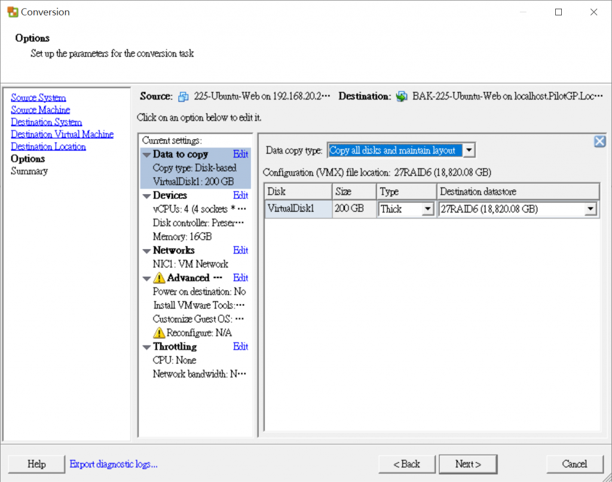Click the Conversion app icon in title bar
The image size is (612, 482).
point(13,12)
